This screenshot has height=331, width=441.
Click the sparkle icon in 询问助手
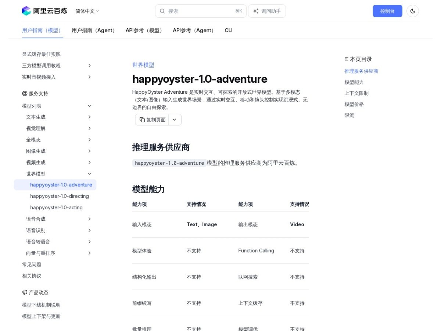coord(256,11)
